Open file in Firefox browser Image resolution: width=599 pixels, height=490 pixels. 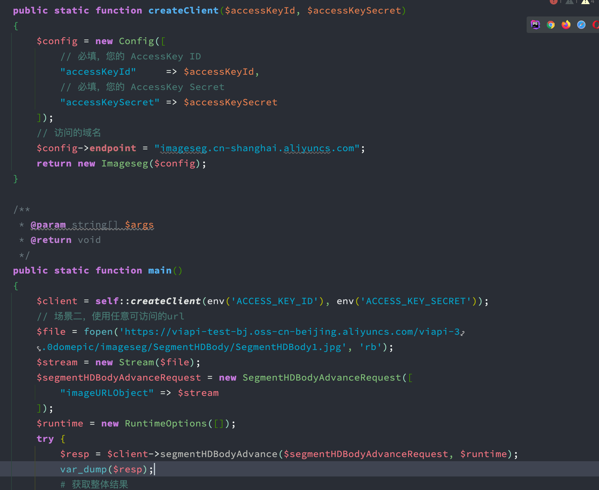tap(566, 25)
